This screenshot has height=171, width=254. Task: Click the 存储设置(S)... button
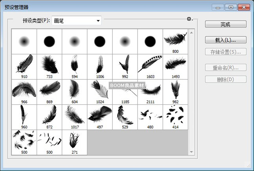pyautogui.click(x=226, y=52)
